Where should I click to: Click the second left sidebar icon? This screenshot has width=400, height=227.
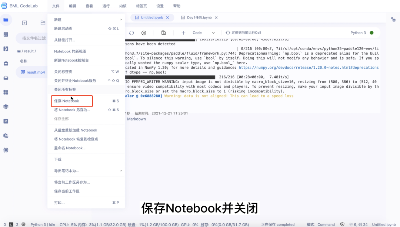coord(6,34)
